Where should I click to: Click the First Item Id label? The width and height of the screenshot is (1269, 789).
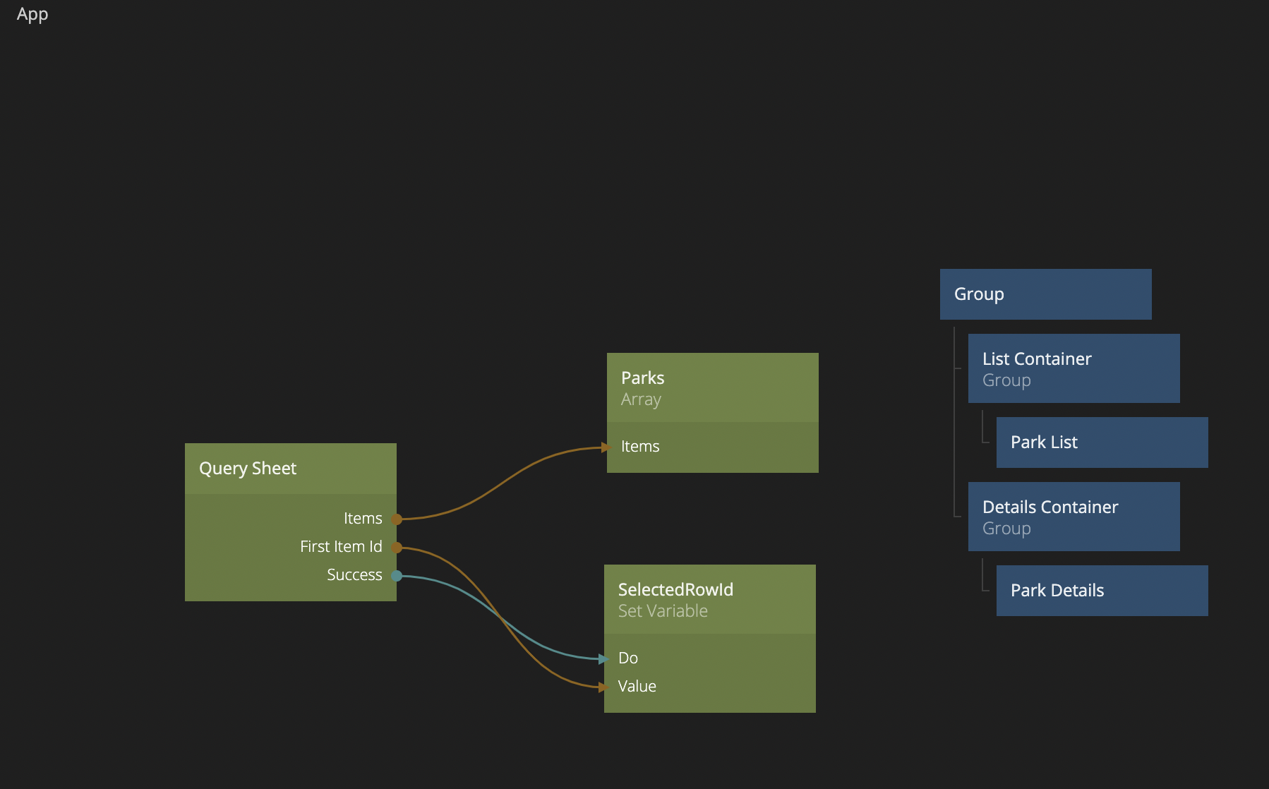point(341,547)
